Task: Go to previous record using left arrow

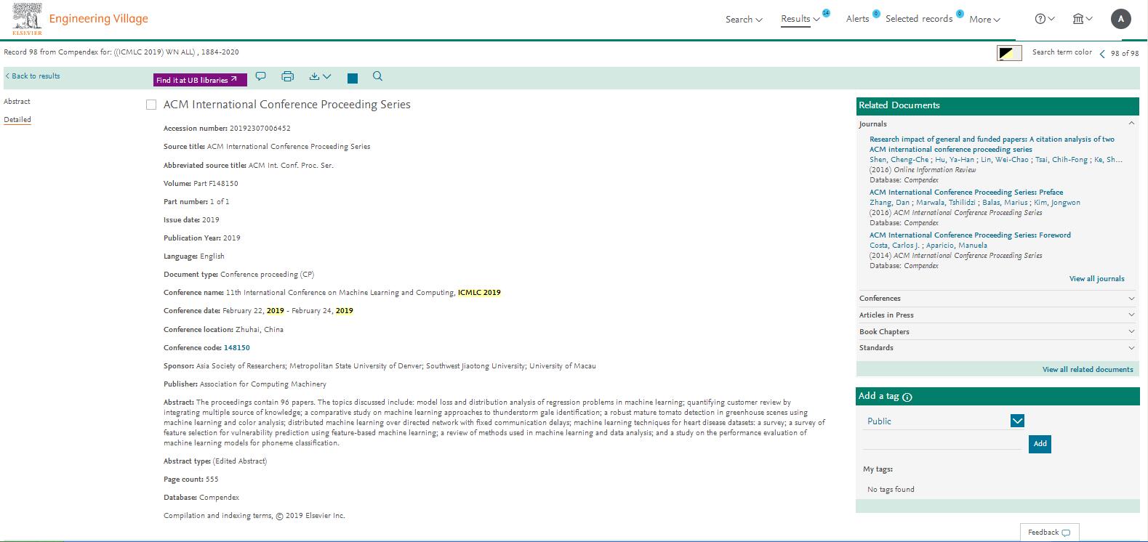Action: 1102,54
